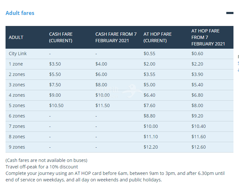Select the 3 zones row label
Screen dimensions: 239x184
coord(17,85)
